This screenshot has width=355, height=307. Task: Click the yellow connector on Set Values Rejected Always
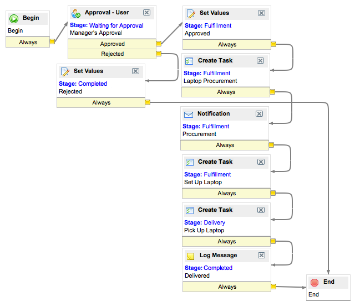(148, 102)
